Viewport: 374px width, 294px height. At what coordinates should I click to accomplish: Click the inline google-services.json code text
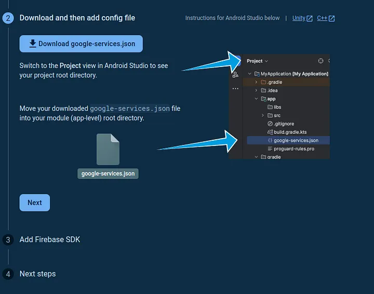[130, 109]
